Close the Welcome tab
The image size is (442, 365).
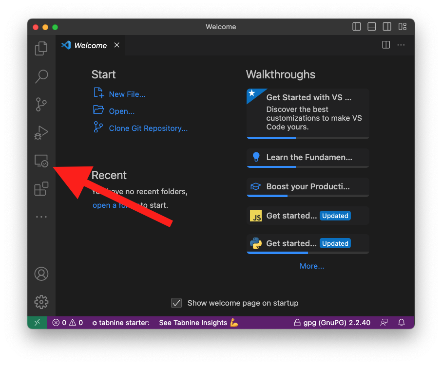click(x=116, y=45)
